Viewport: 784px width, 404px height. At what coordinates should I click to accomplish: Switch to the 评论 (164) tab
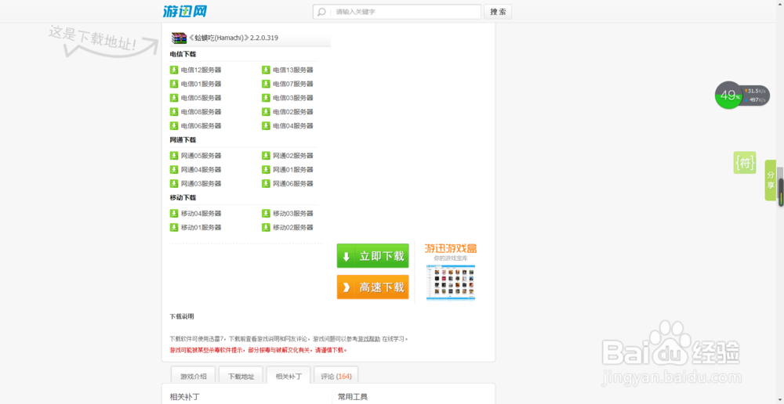pyautogui.click(x=336, y=377)
